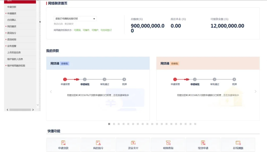Click the 900,000,000.00 total quota value
The image size is (267, 152).
click(x=148, y=28)
